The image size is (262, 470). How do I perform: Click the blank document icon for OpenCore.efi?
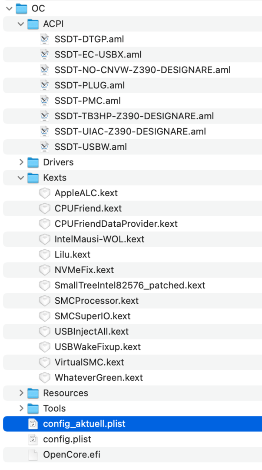click(33, 455)
